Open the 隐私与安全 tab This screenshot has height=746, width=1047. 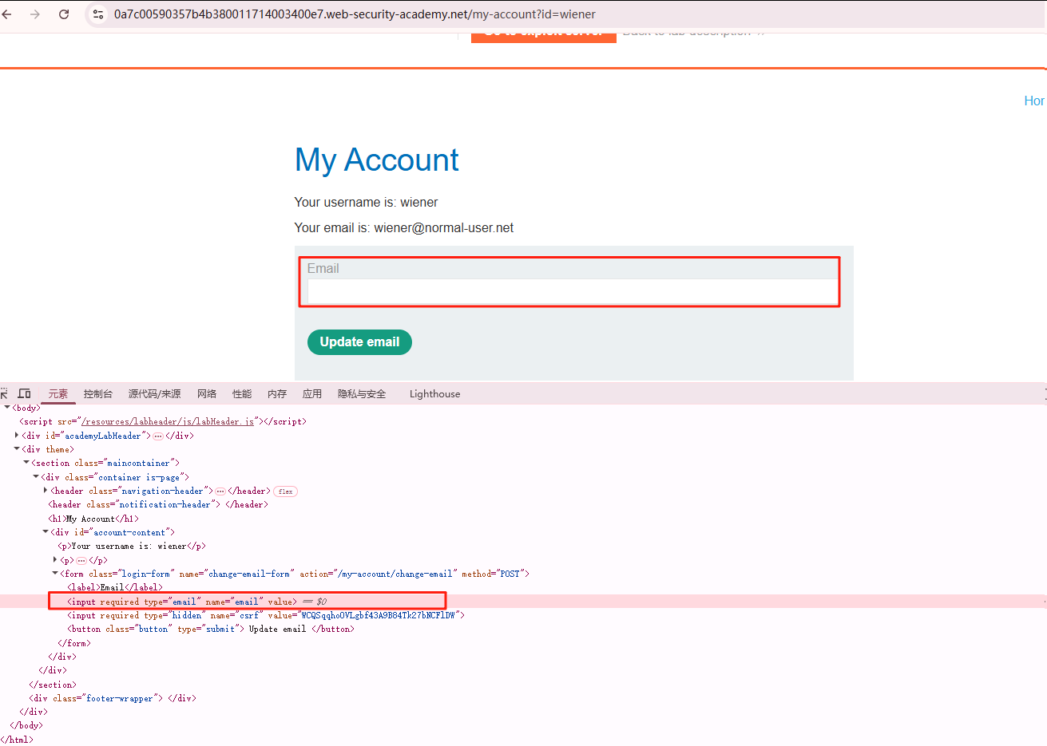coord(362,394)
